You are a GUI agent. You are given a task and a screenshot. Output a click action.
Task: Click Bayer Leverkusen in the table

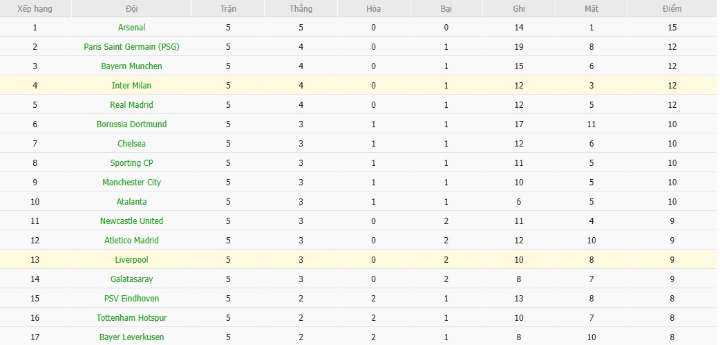point(131,337)
